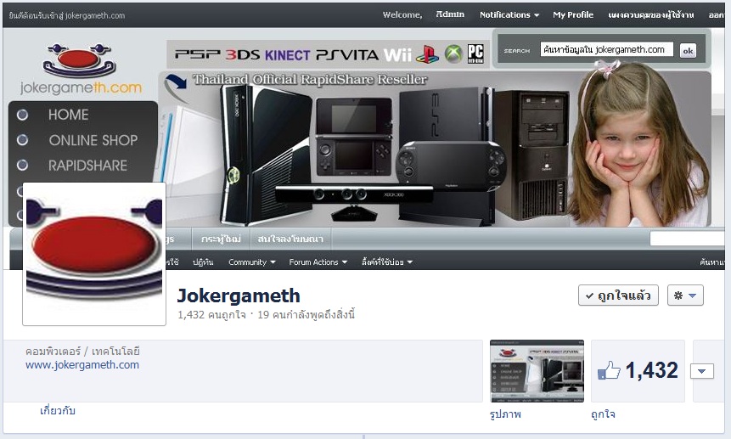The height and width of the screenshot is (439, 731).
Task: Click the เกี่ยวกับ about link
Action: click(x=58, y=411)
